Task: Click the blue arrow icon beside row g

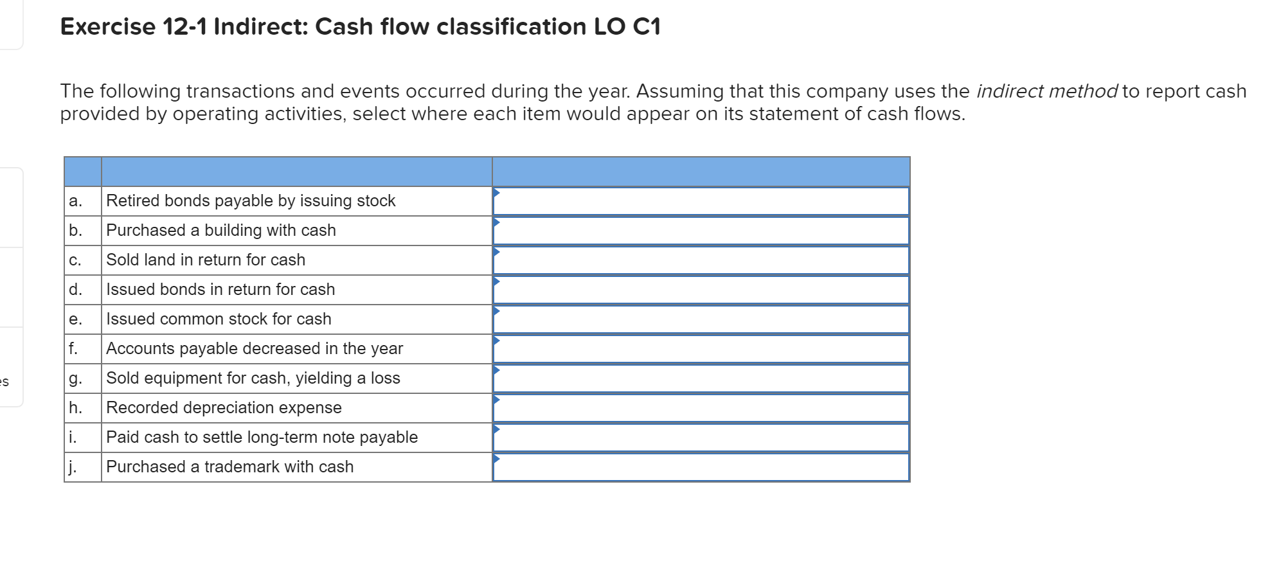Action: point(496,370)
